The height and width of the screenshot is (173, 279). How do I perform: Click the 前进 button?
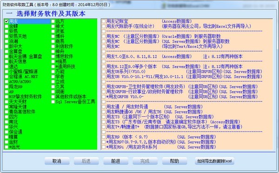(x=116, y=161)
